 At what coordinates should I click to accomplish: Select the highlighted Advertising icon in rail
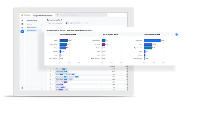point(22,32)
